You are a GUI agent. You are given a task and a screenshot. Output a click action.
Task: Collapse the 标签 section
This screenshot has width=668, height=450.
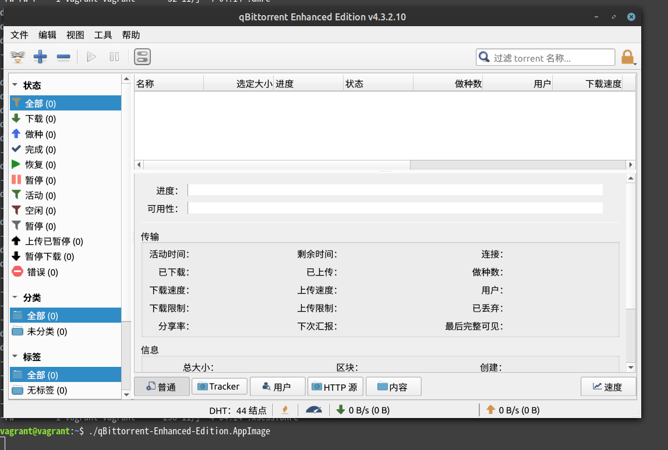click(x=15, y=356)
